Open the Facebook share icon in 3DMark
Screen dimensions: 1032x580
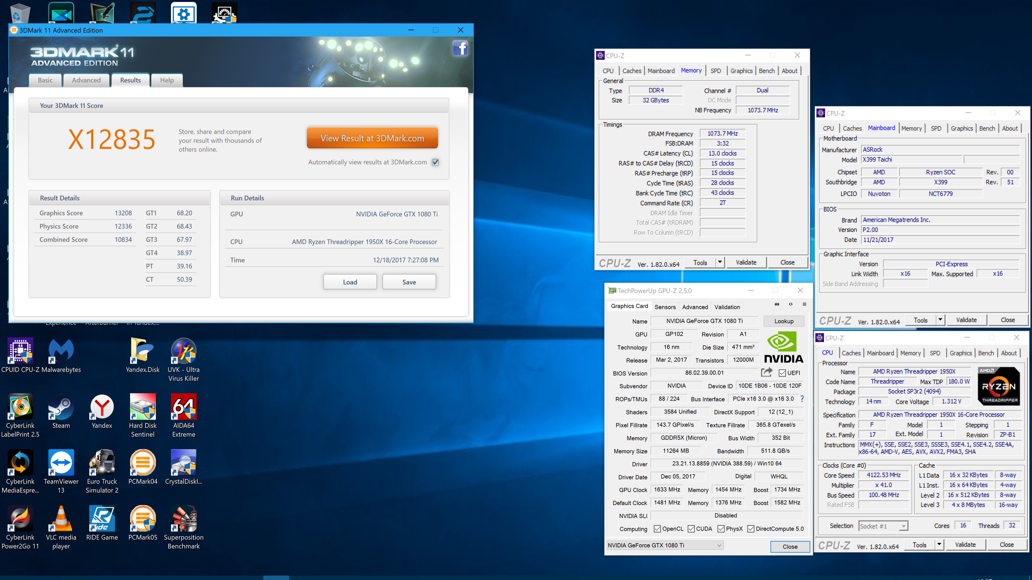(460, 48)
